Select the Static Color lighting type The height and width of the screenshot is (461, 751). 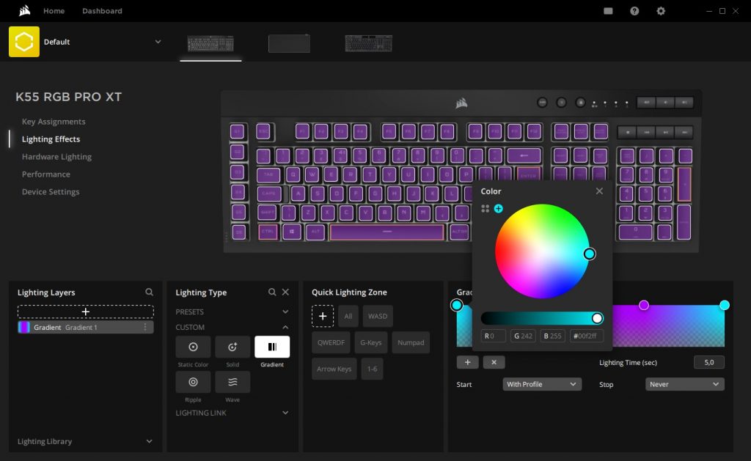click(193, 347)
